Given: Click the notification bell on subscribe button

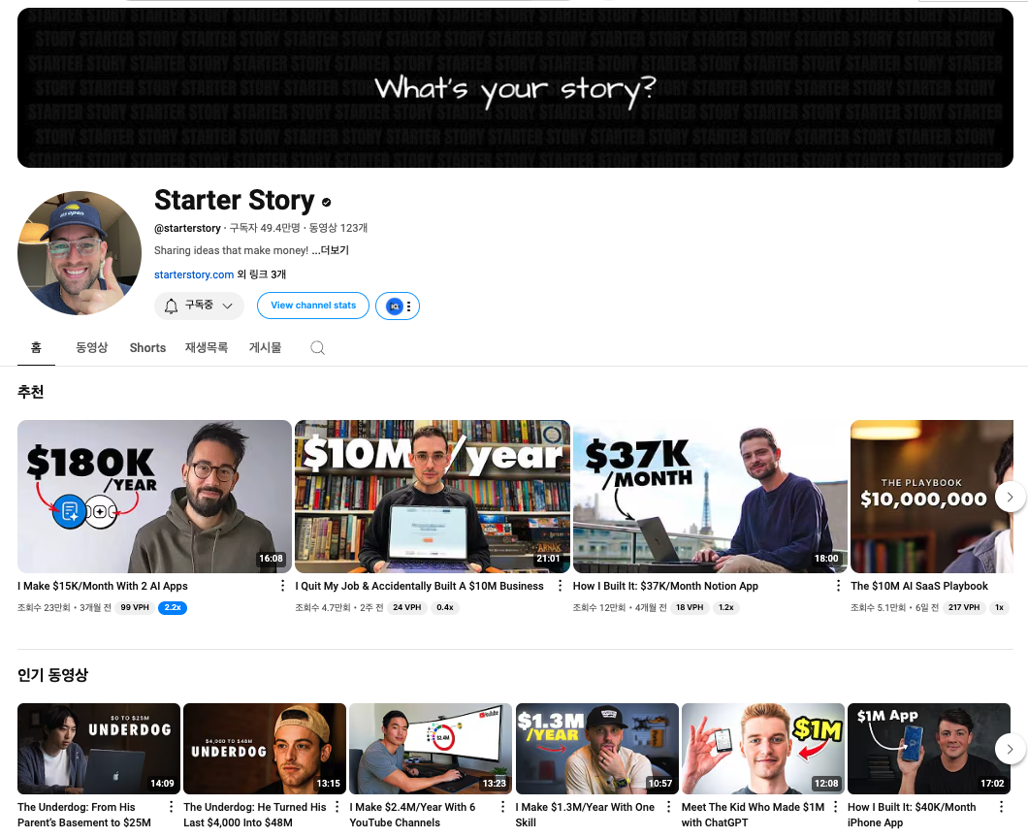Looking at the screenshot, I should click(171, 306).
